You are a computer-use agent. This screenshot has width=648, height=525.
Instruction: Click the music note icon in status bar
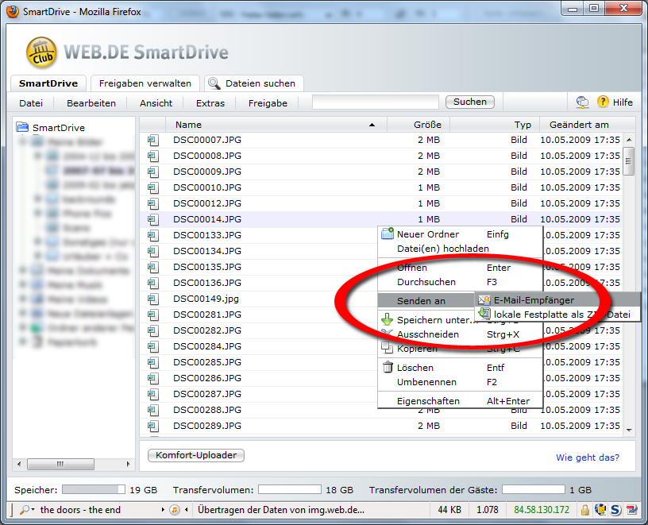[175, 510]
